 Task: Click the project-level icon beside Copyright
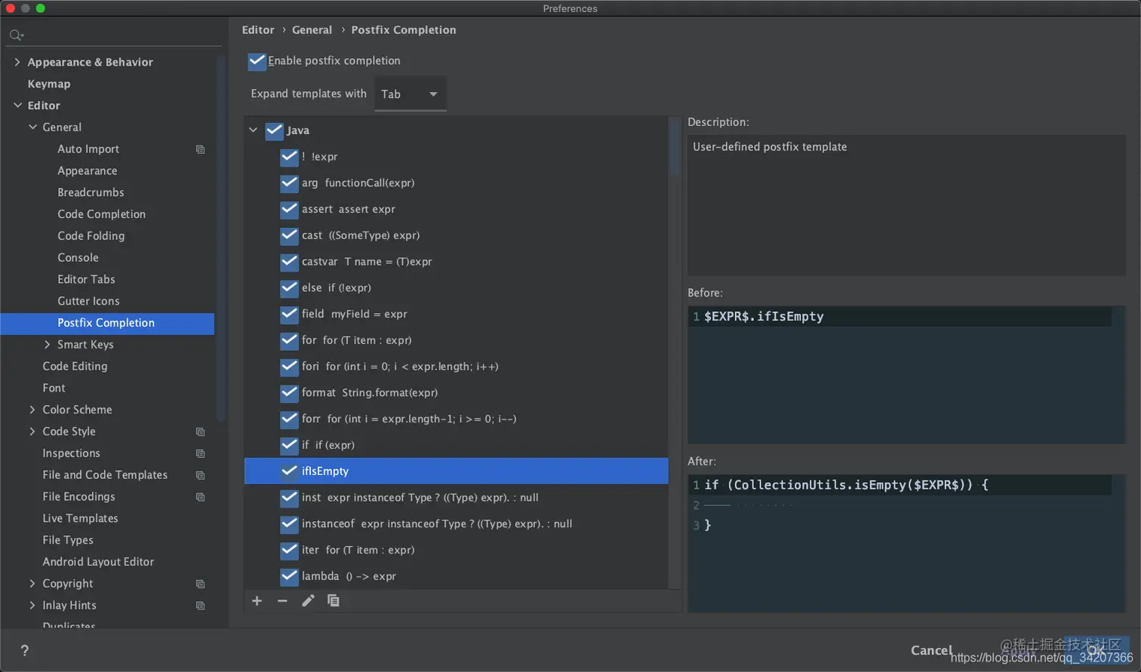(x=200, y=584)
